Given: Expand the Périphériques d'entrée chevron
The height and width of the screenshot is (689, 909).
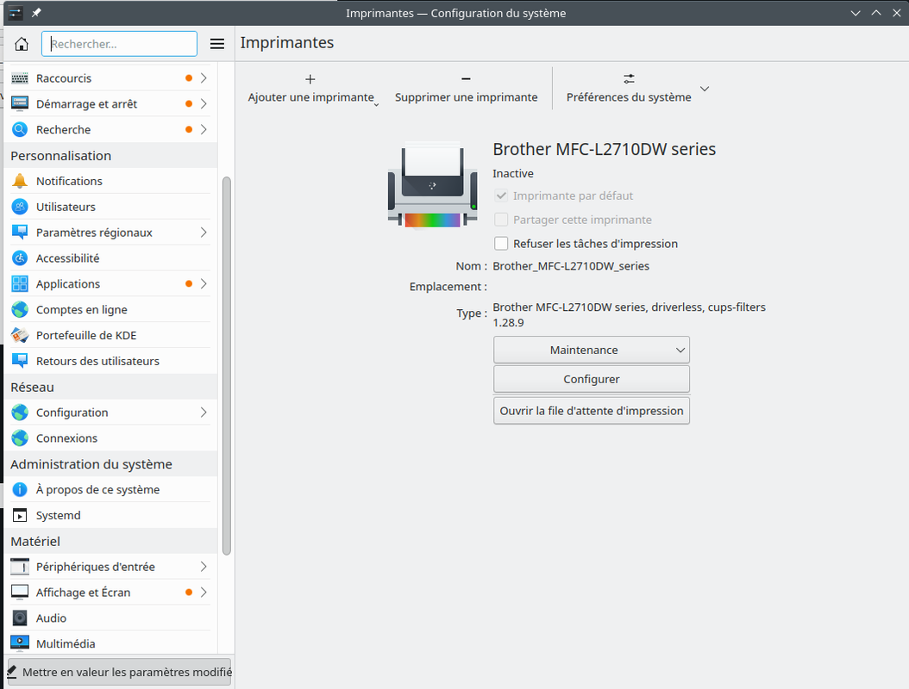Looking at the screenshot, I should [204, 567].
